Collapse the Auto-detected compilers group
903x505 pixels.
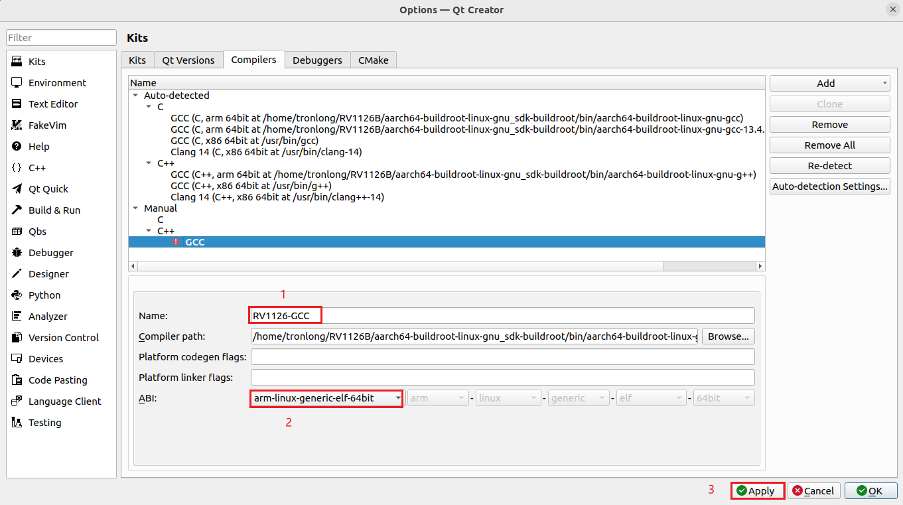tap(135, 96)
